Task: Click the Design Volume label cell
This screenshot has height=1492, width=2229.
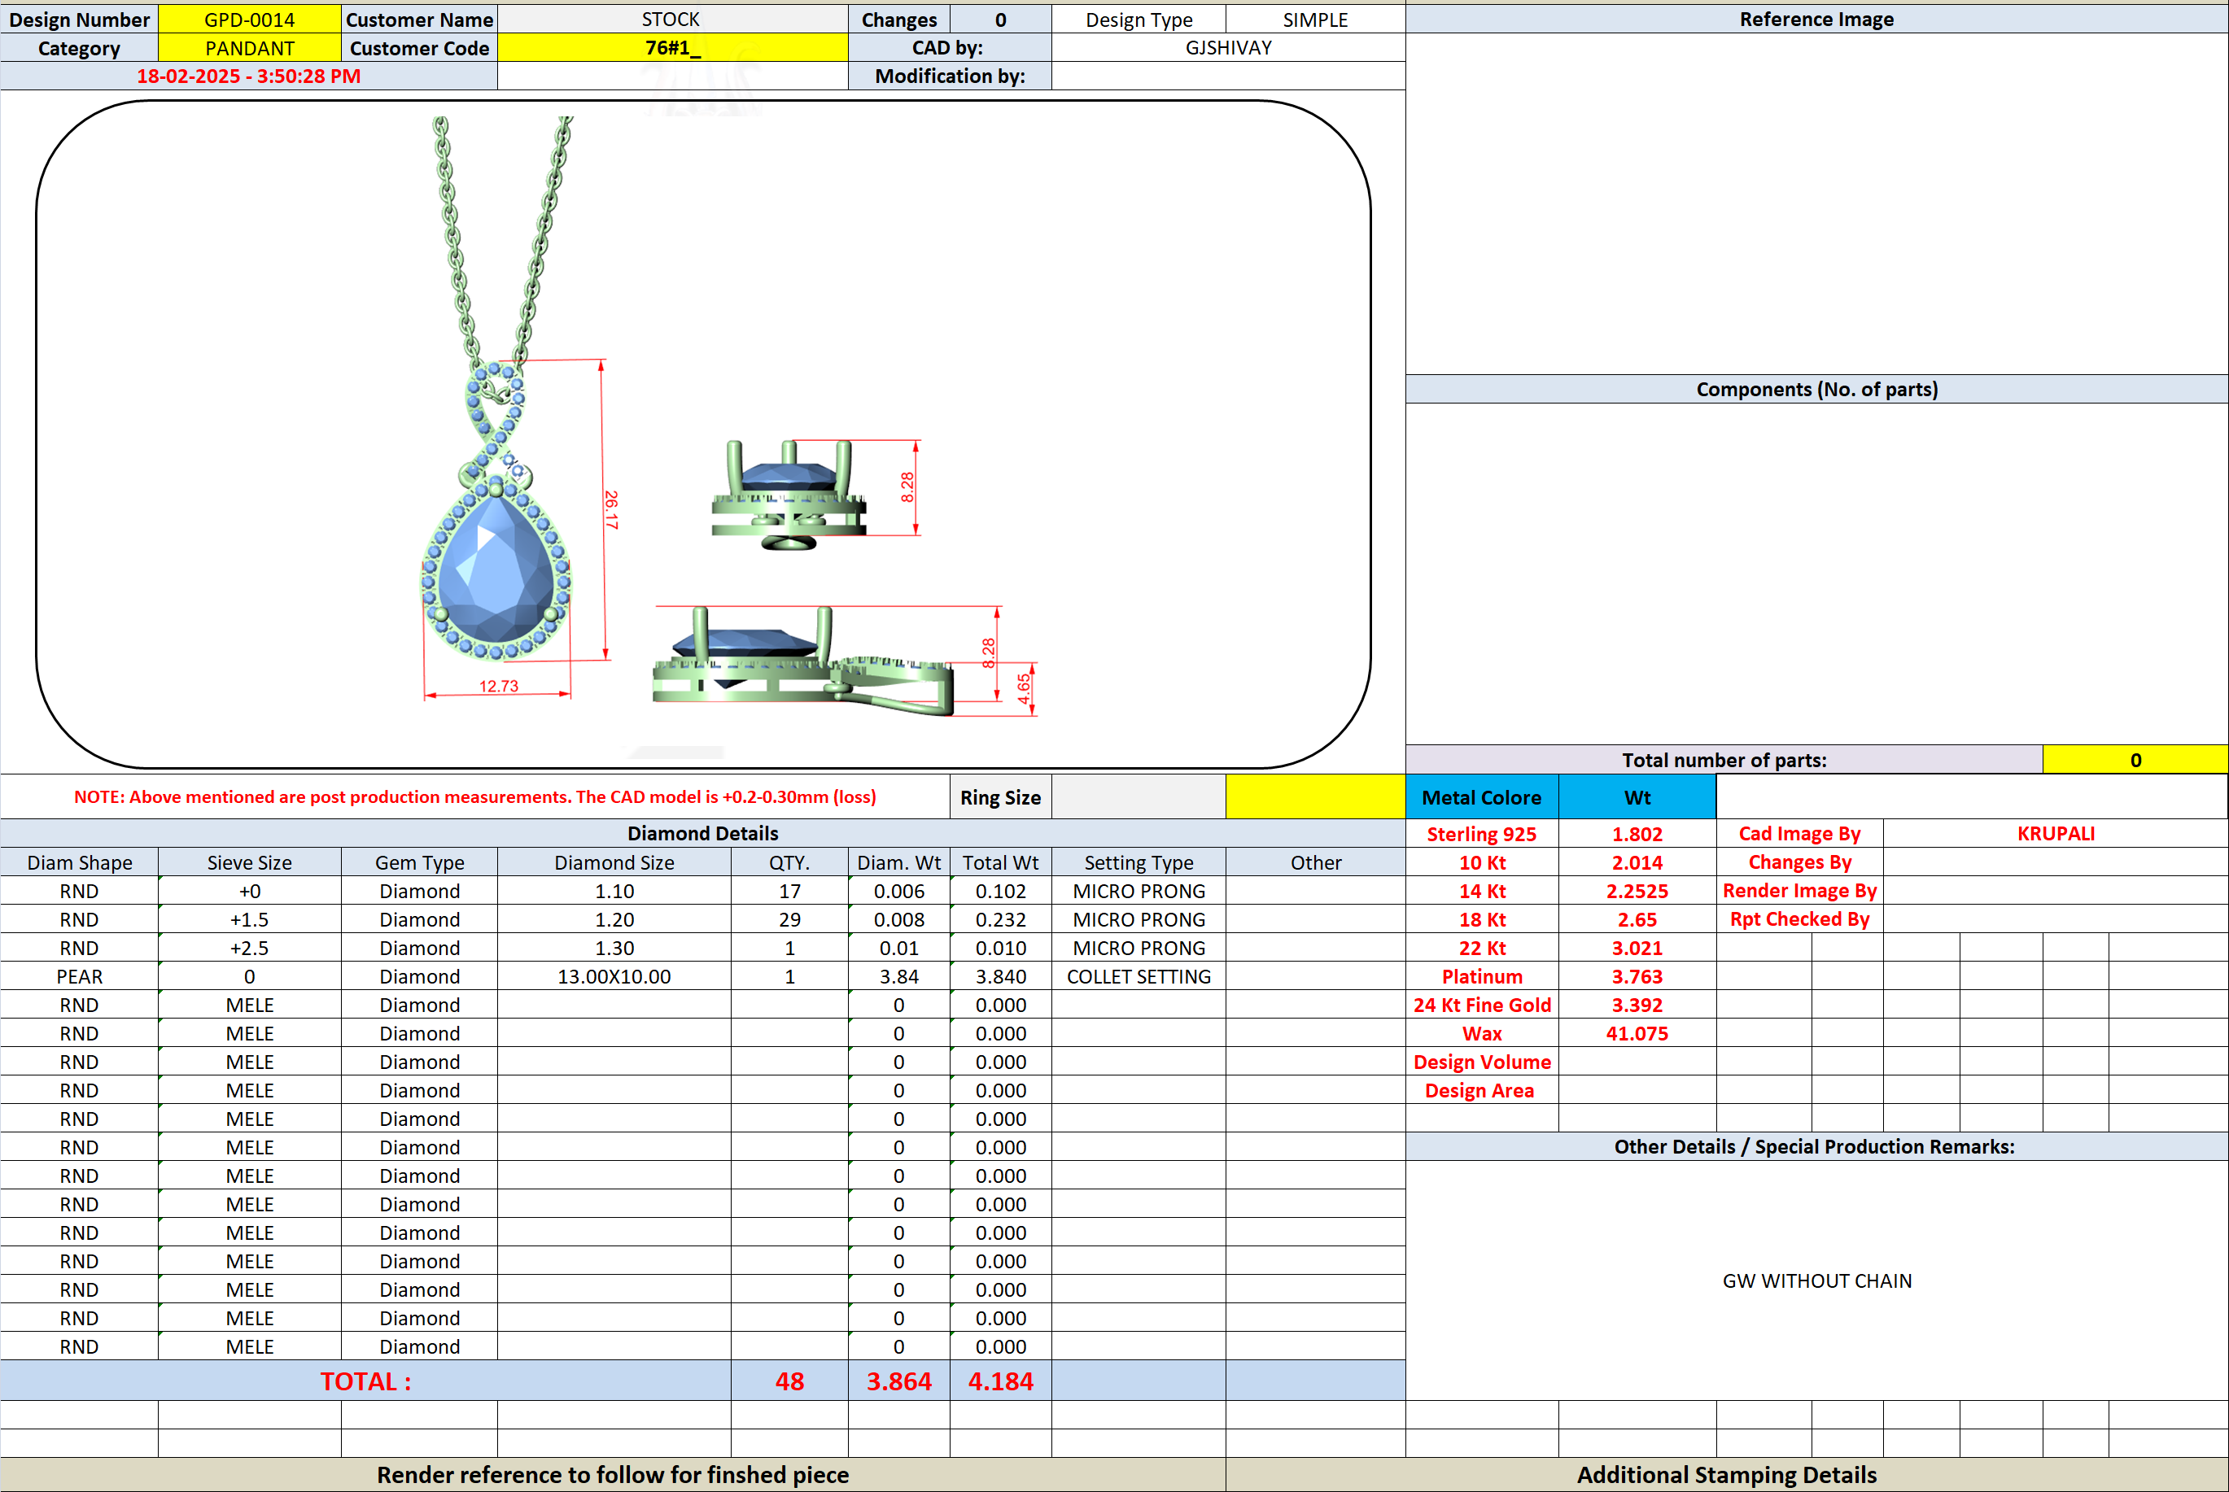Action: click(1482, 1062)
